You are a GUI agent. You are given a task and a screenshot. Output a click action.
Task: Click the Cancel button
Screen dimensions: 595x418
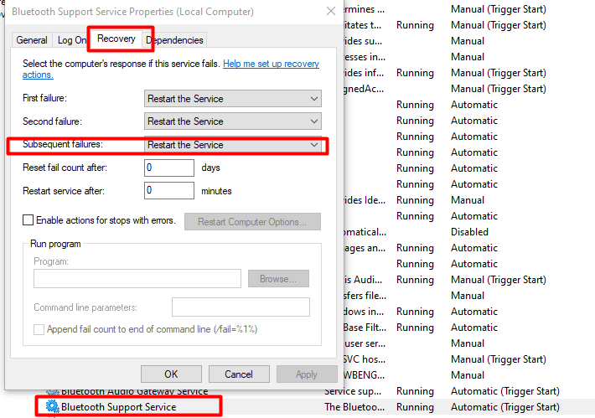[239, 374]
